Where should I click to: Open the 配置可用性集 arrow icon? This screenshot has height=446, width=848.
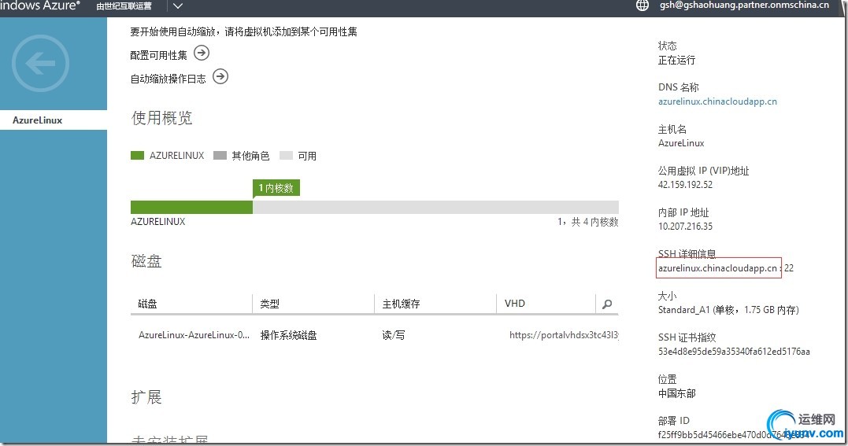pos(202,53)
